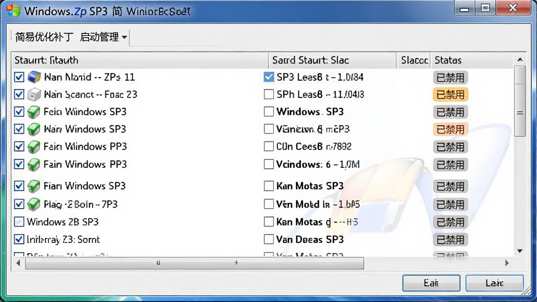The image size is (537, 302).
Task: Uncheck the 'Wan Scanct -- Foac 23' checkbox
Action: (19, 94)
